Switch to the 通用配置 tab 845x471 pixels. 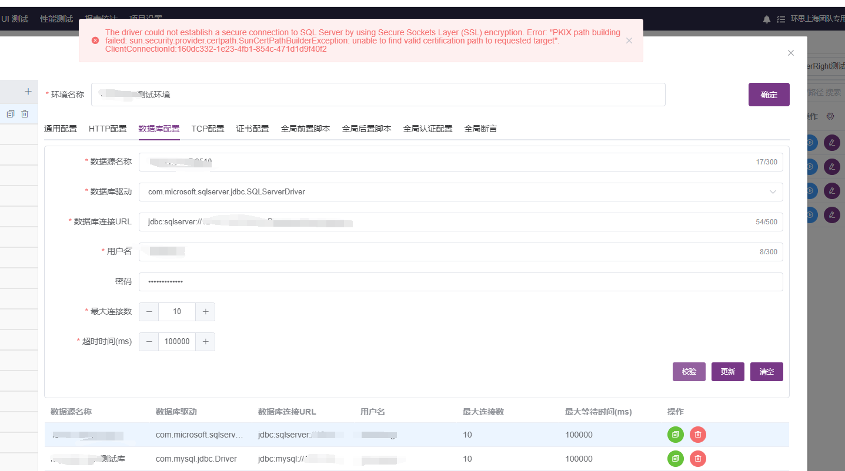click(61, 129)
